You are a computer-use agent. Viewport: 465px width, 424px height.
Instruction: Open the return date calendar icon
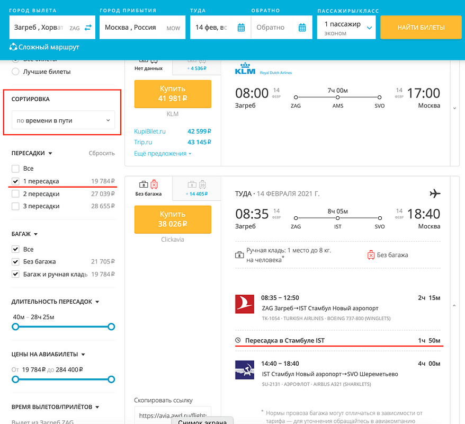click(302, 28)
